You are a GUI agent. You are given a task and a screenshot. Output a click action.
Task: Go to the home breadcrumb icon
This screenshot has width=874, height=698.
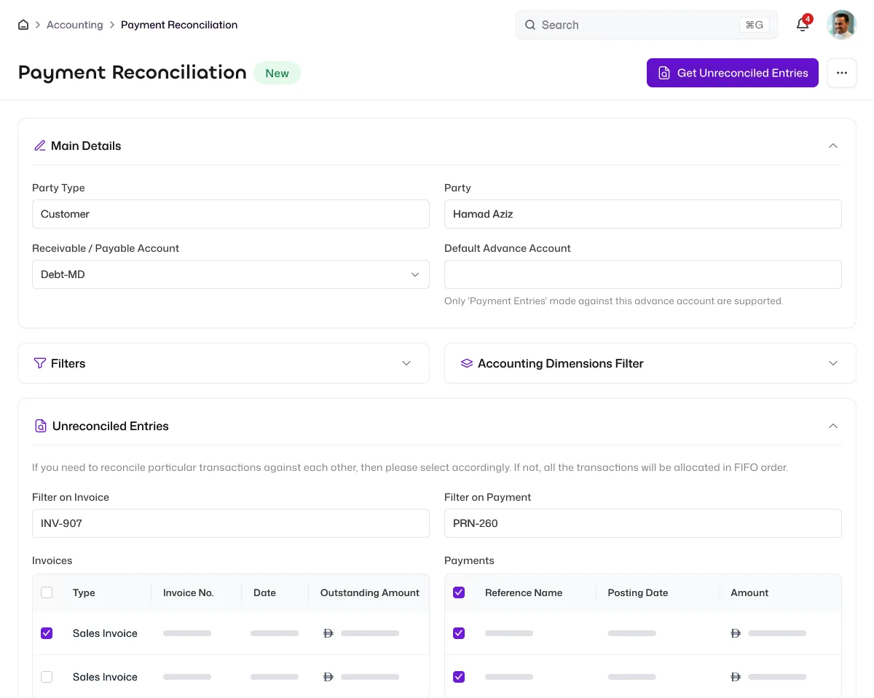23,25
